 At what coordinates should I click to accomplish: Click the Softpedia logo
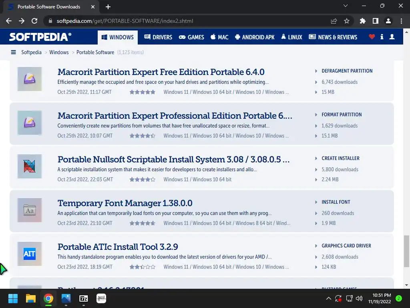pyautogui.click(x=40, y=37)
